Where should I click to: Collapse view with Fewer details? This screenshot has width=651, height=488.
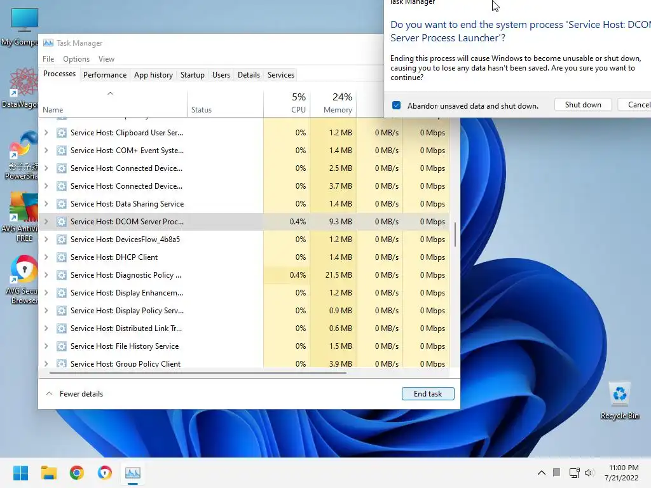tap(75, 394)
